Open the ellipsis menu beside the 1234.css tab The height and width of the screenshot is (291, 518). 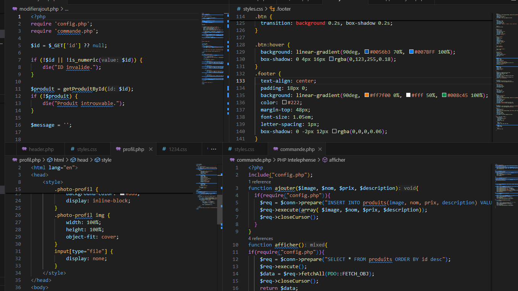[213, 149]
